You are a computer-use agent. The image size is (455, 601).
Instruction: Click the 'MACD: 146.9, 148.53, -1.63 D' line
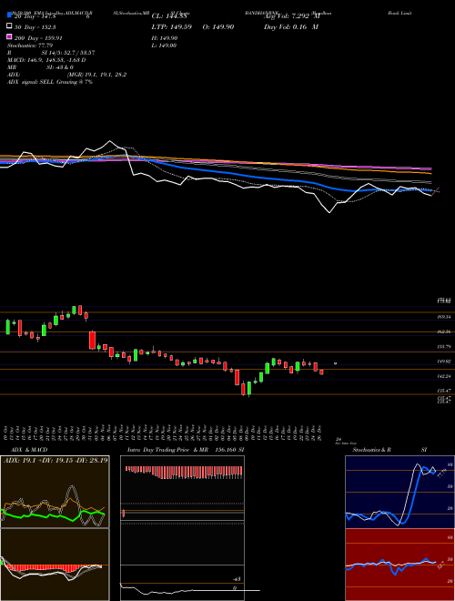(46, 60)
